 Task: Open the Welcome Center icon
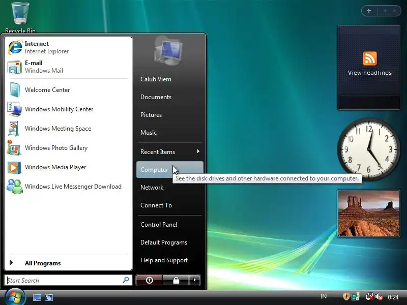(x=15, y=90)
